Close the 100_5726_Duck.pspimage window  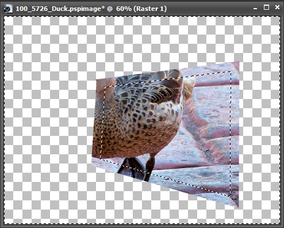tap(277, 7)
